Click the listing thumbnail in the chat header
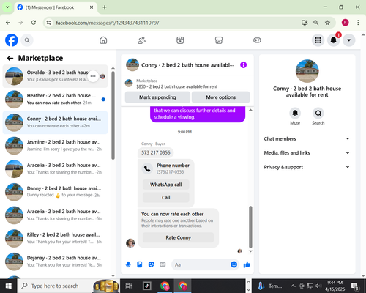This screenshot has height=293, width=366. [x=132, y=64]
